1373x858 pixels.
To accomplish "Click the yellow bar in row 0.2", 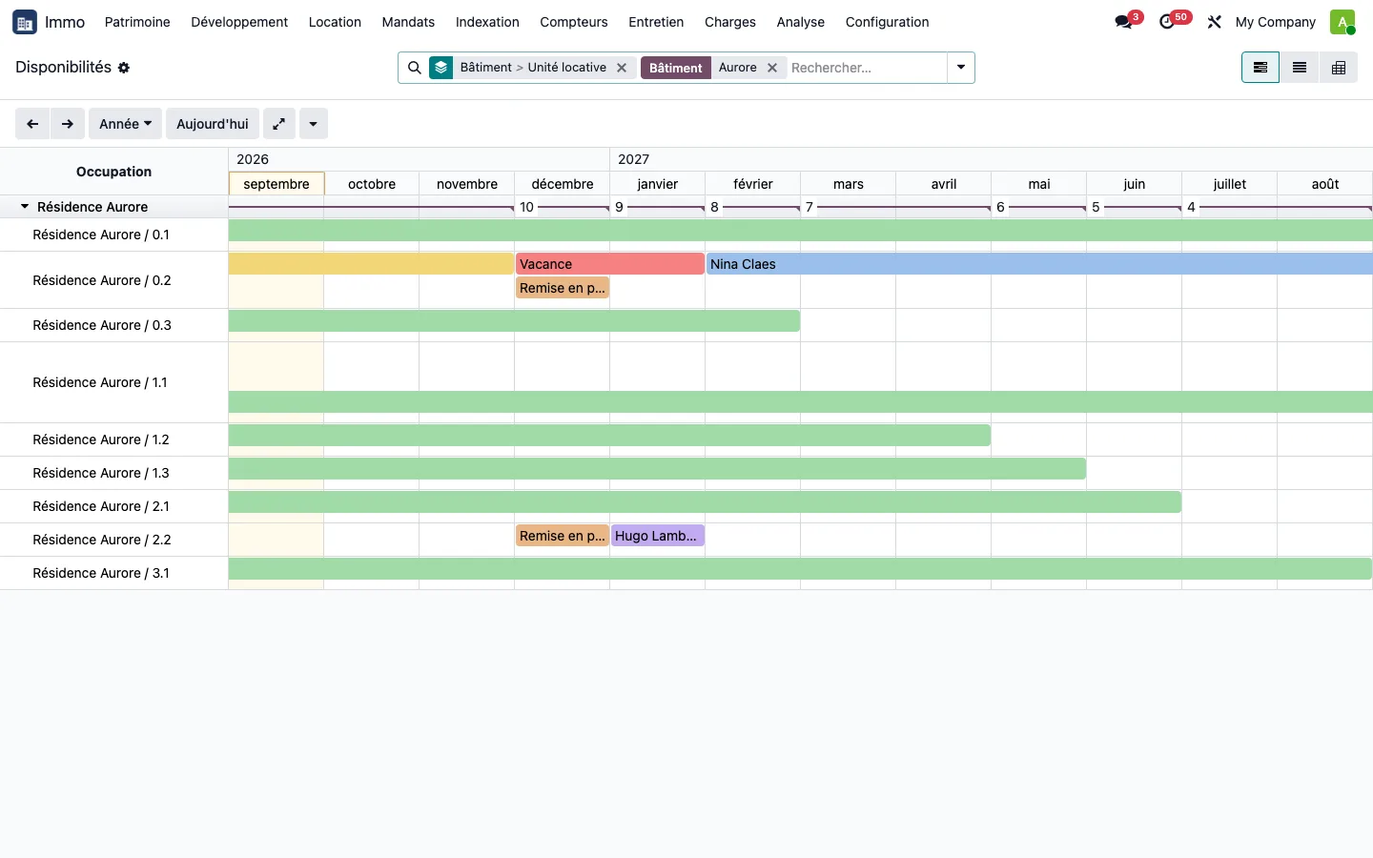I will [372, 264].
